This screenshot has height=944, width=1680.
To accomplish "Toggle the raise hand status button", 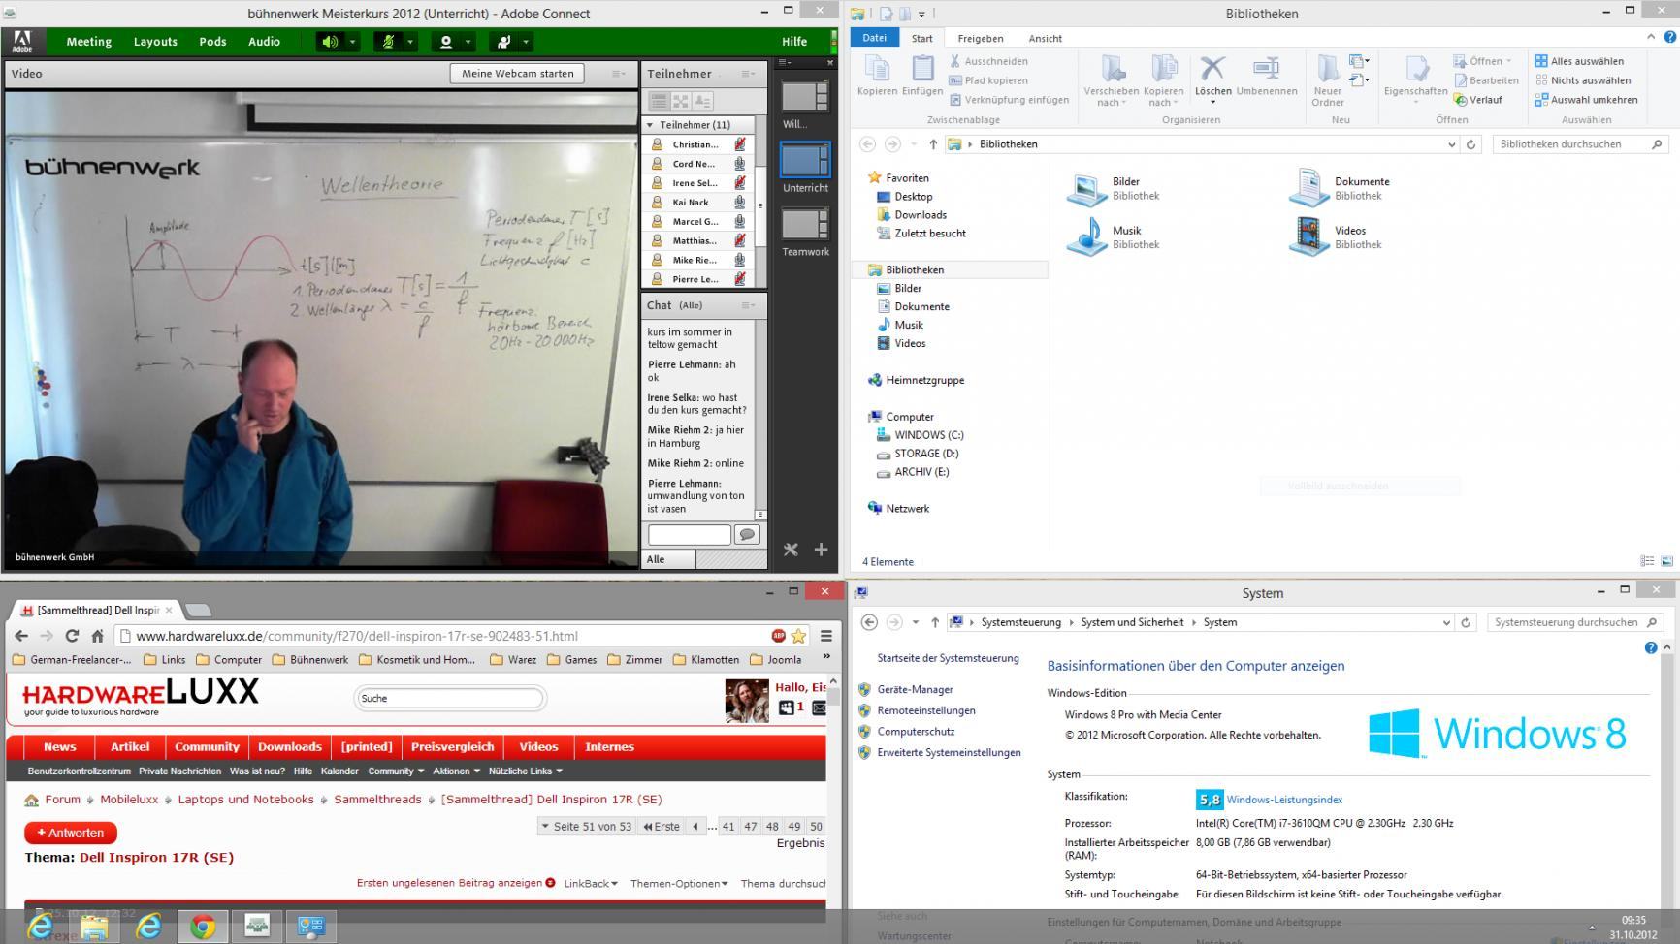I will pos(503,42).
